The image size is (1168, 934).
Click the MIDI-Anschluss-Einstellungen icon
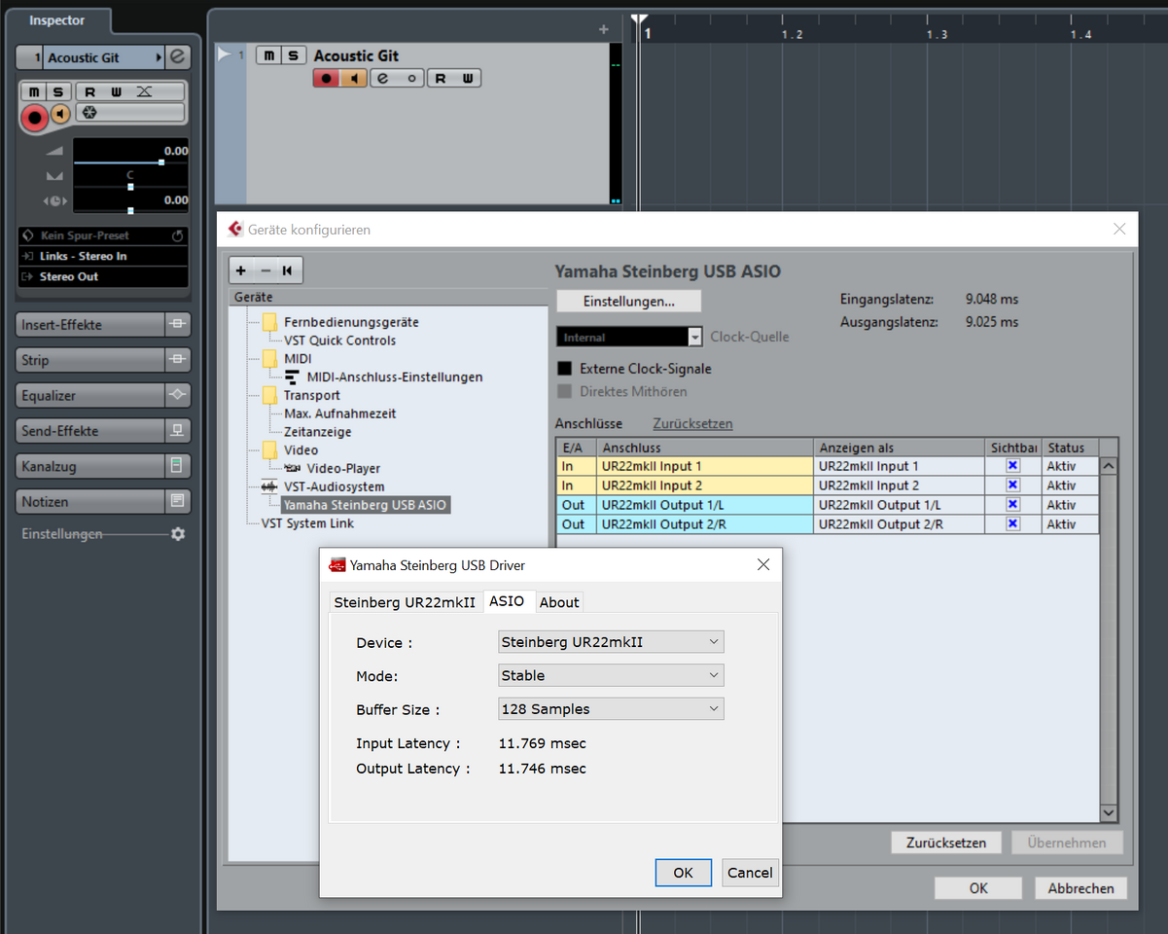tap(292, 377)
